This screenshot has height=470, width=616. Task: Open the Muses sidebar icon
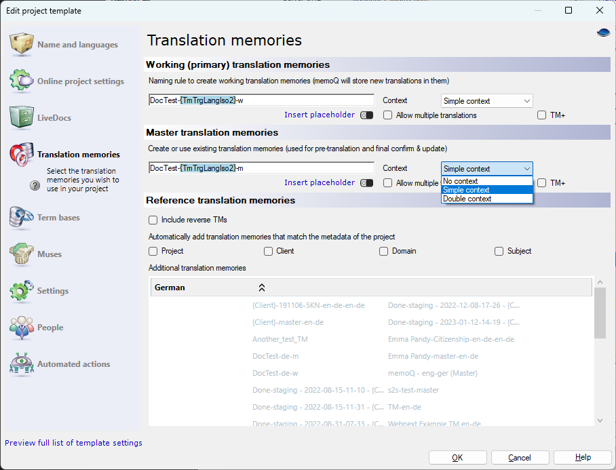(x=22, y=254)
